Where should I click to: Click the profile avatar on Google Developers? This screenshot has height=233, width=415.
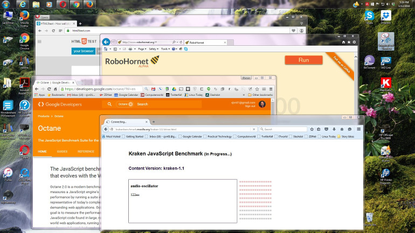(262, 104)
